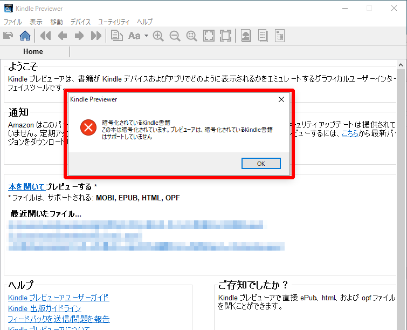Click the page copy document icon
Image resolution: width=407 pixels, height=330 pixels.
117,36
